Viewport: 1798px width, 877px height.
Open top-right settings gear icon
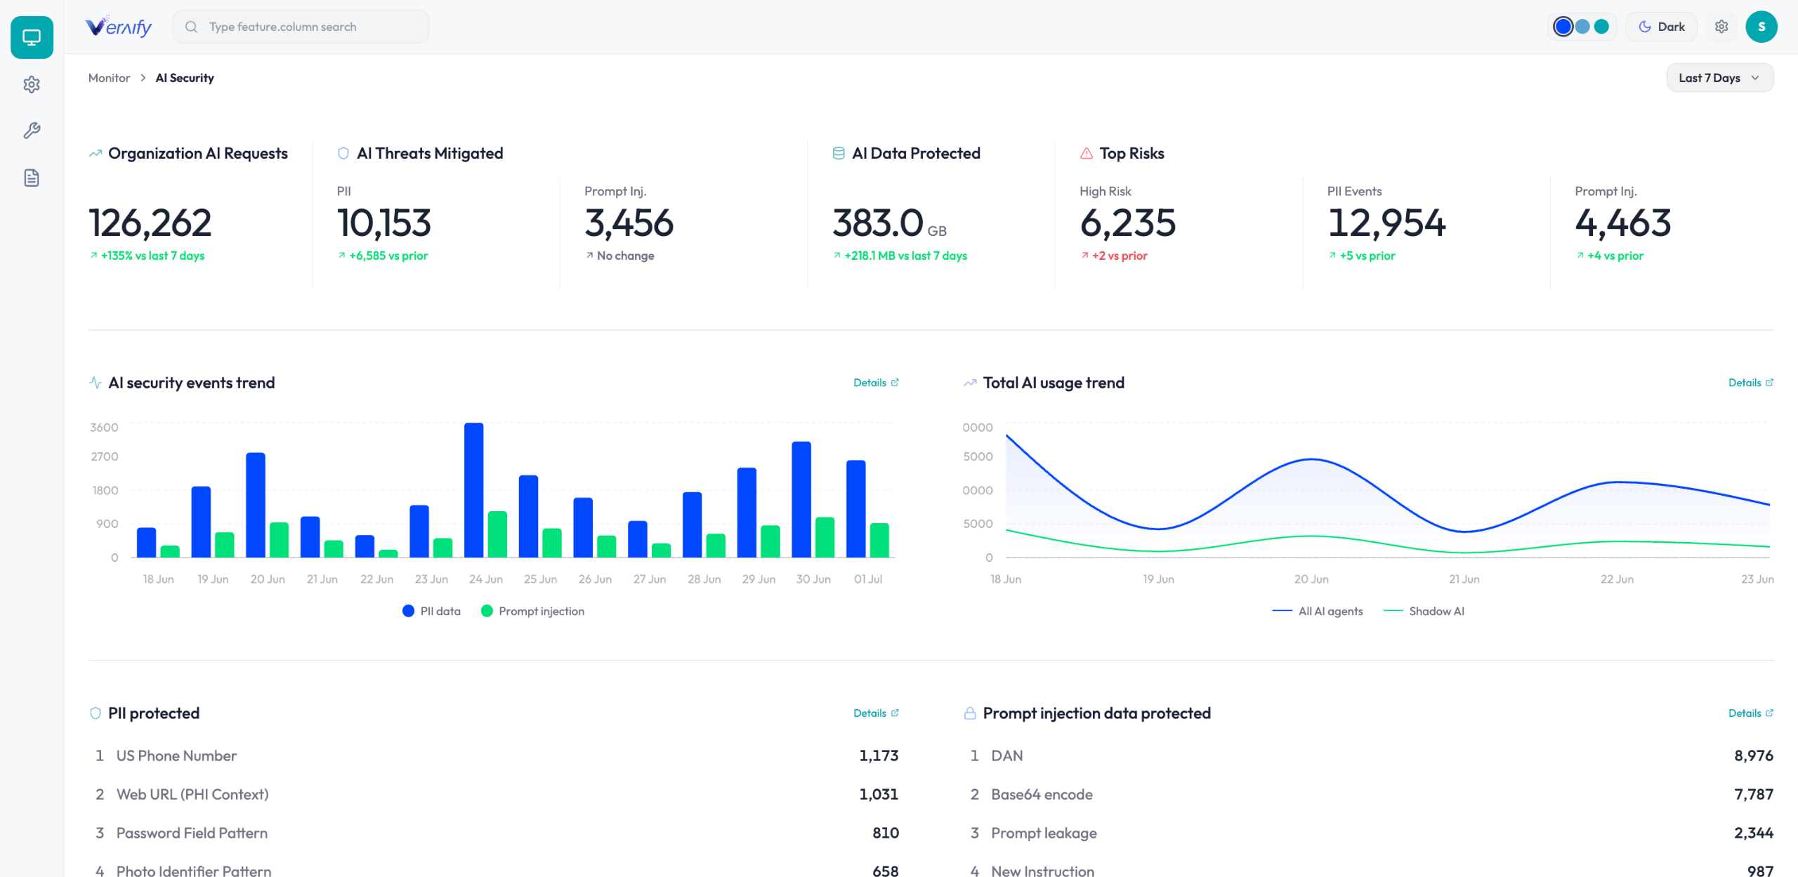(1721, 27)
